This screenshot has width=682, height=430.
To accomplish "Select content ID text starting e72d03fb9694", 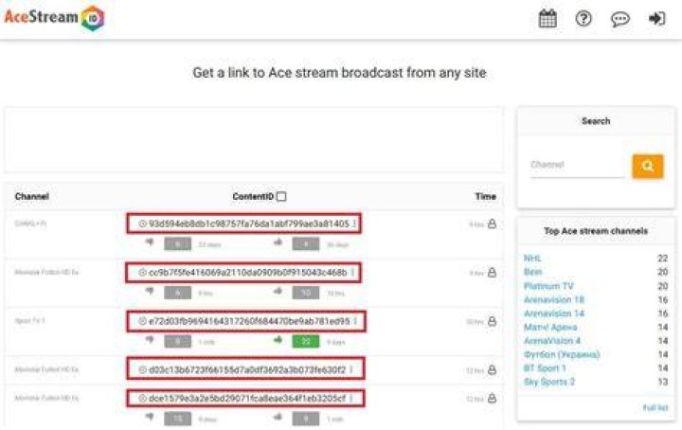I will coord(249,321).
